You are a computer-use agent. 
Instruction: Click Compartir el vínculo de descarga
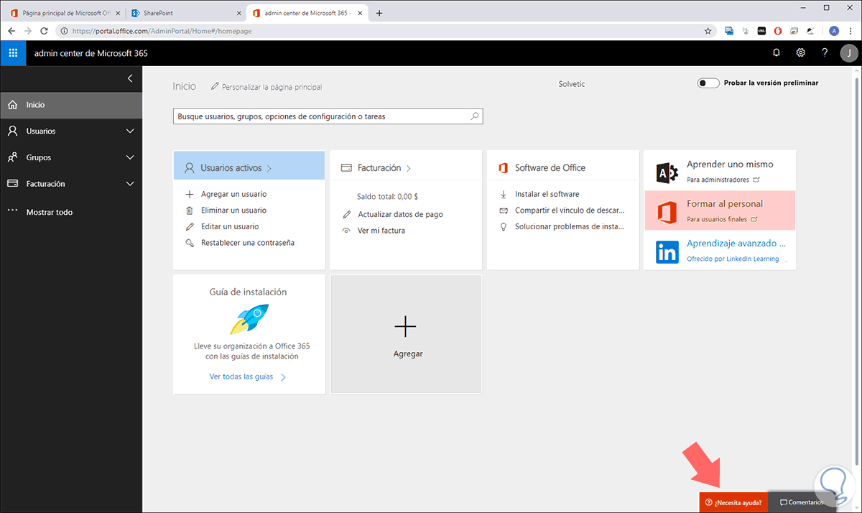click(570, 211)
